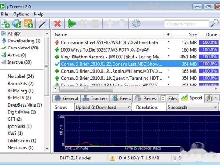Click DHT: 317 nodes in status bar

point(75,158)
